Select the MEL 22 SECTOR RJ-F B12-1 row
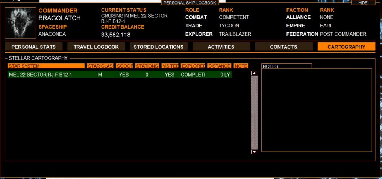This screenshot has height=179, width=382. pyautogui.click(x=120, y=74)
